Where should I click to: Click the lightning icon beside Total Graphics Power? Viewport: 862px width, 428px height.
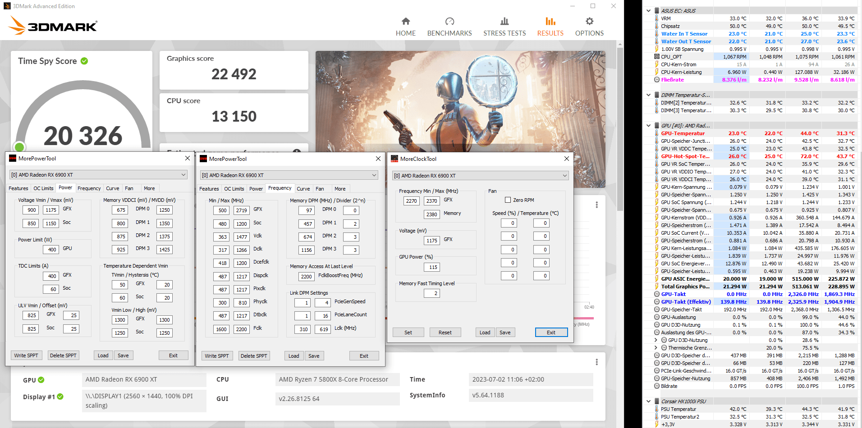pos(657,287)
